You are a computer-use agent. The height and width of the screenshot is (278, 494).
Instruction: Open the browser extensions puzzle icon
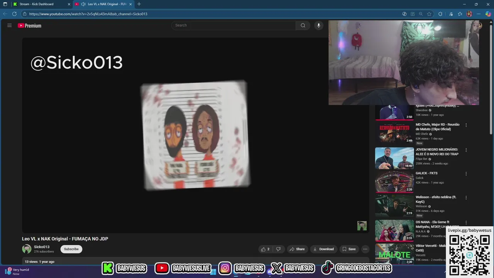pyautogui.click(x=440, y=14)
